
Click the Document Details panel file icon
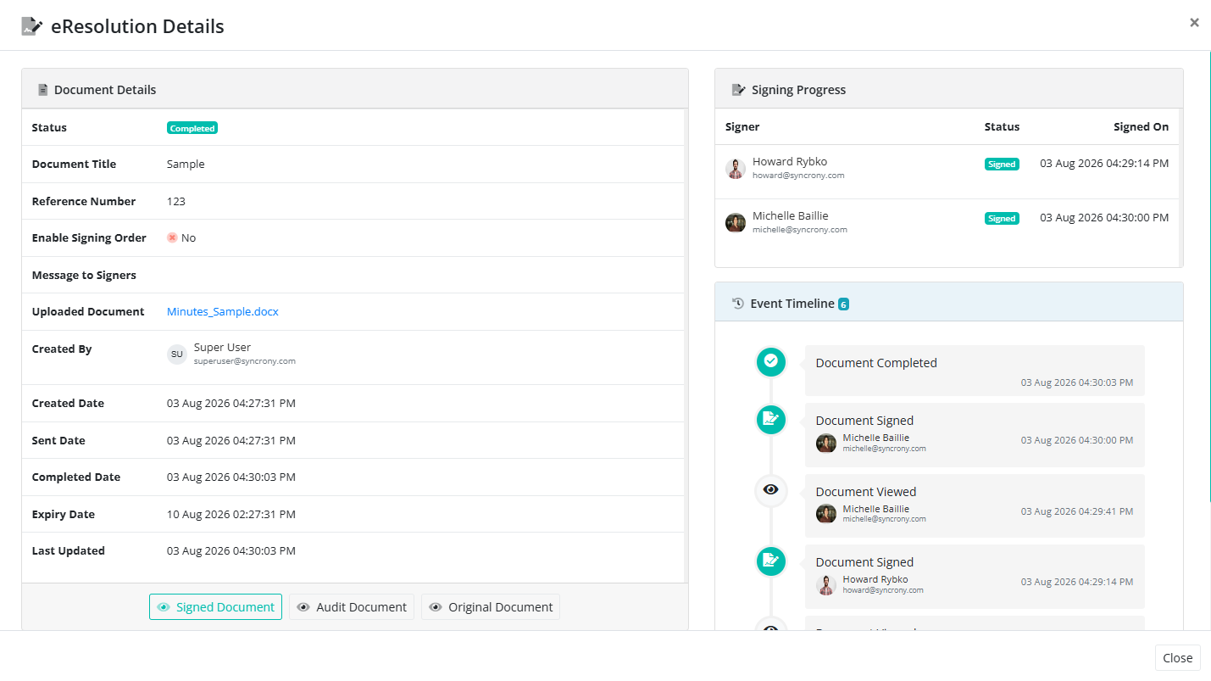(x=42, y=90)
